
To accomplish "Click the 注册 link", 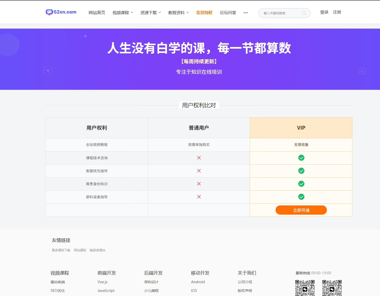I will click(337, 12).
